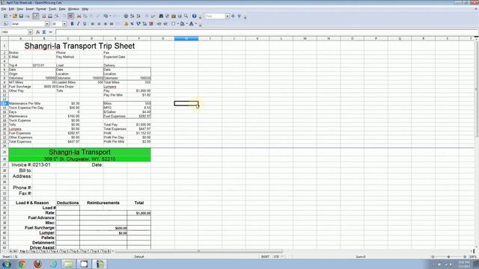This screenshot has width=479, height=269.
Task: Open the Data menu
Action: (62, 9)
